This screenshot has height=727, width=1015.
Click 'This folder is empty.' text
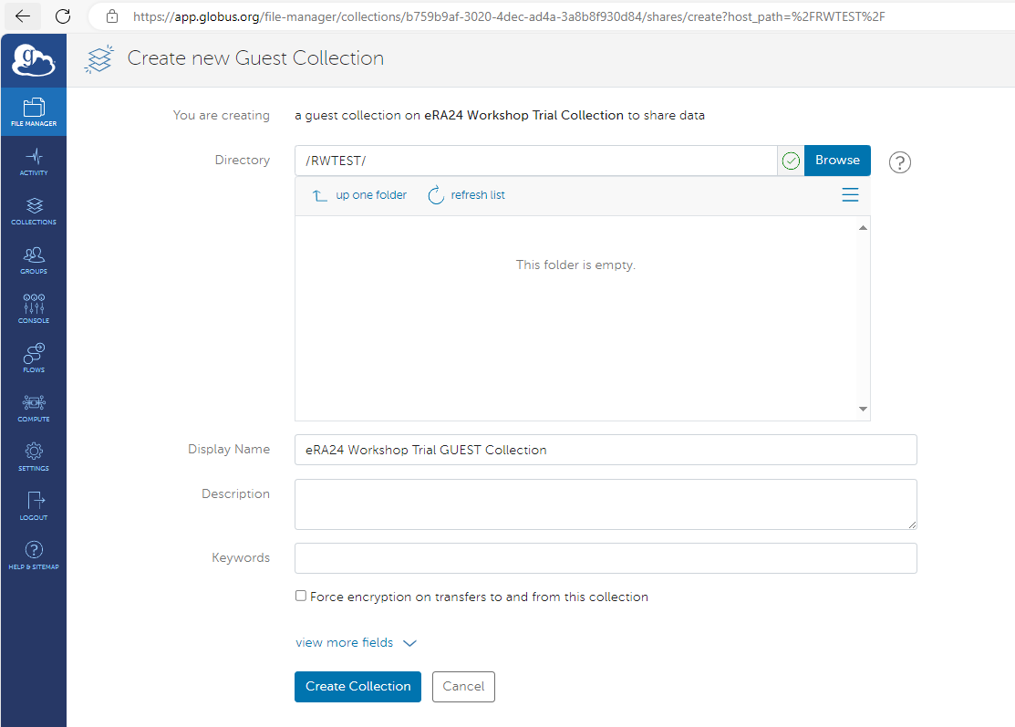(575, 265)
